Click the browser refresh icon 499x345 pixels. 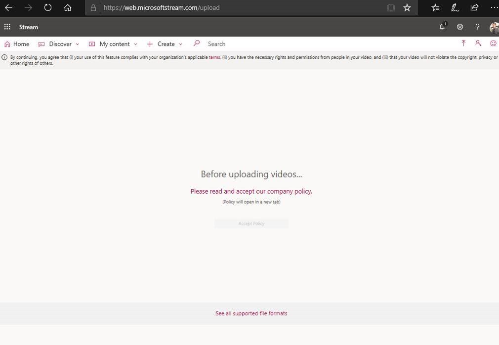pos(48,7)
